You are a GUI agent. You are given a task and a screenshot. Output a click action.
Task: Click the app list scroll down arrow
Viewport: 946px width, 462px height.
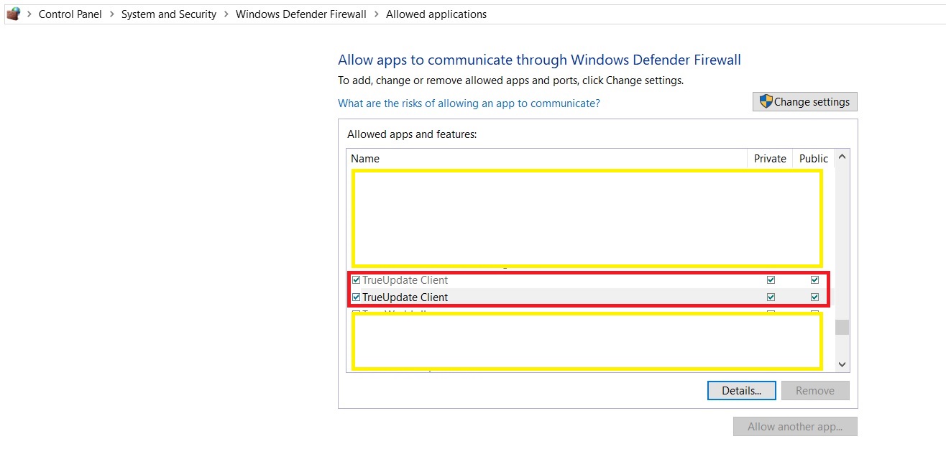click(842, 364)
